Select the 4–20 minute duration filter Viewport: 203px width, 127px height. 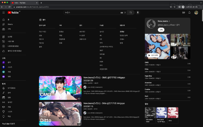(82, 35)
